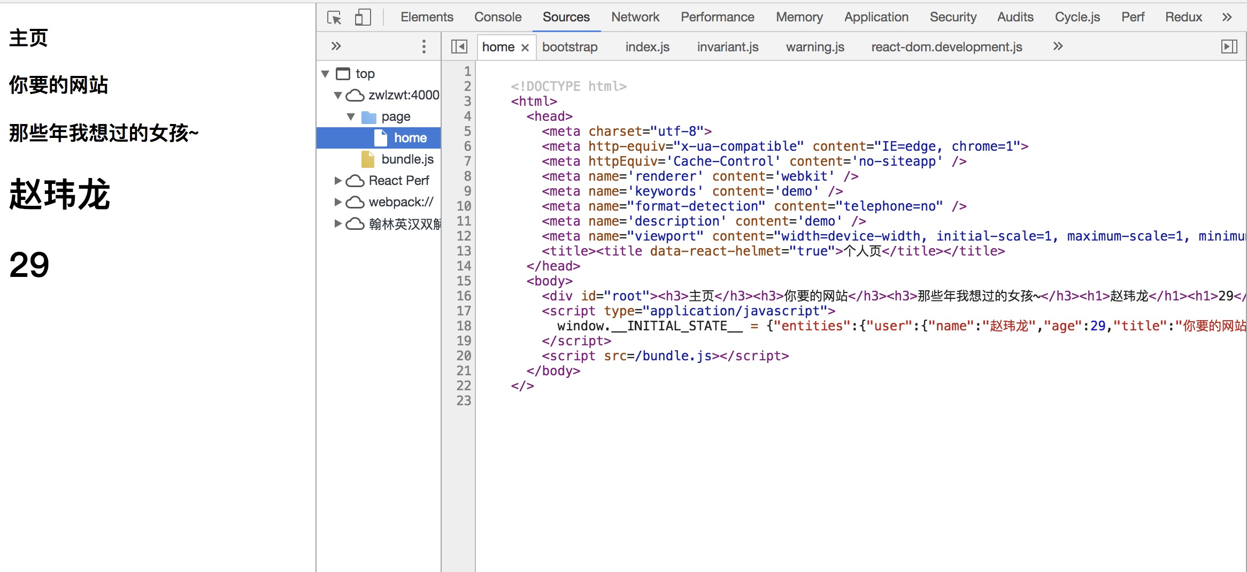
Task: Open the Memory tab
Action: pyautogui.click(x=799, y=17)
